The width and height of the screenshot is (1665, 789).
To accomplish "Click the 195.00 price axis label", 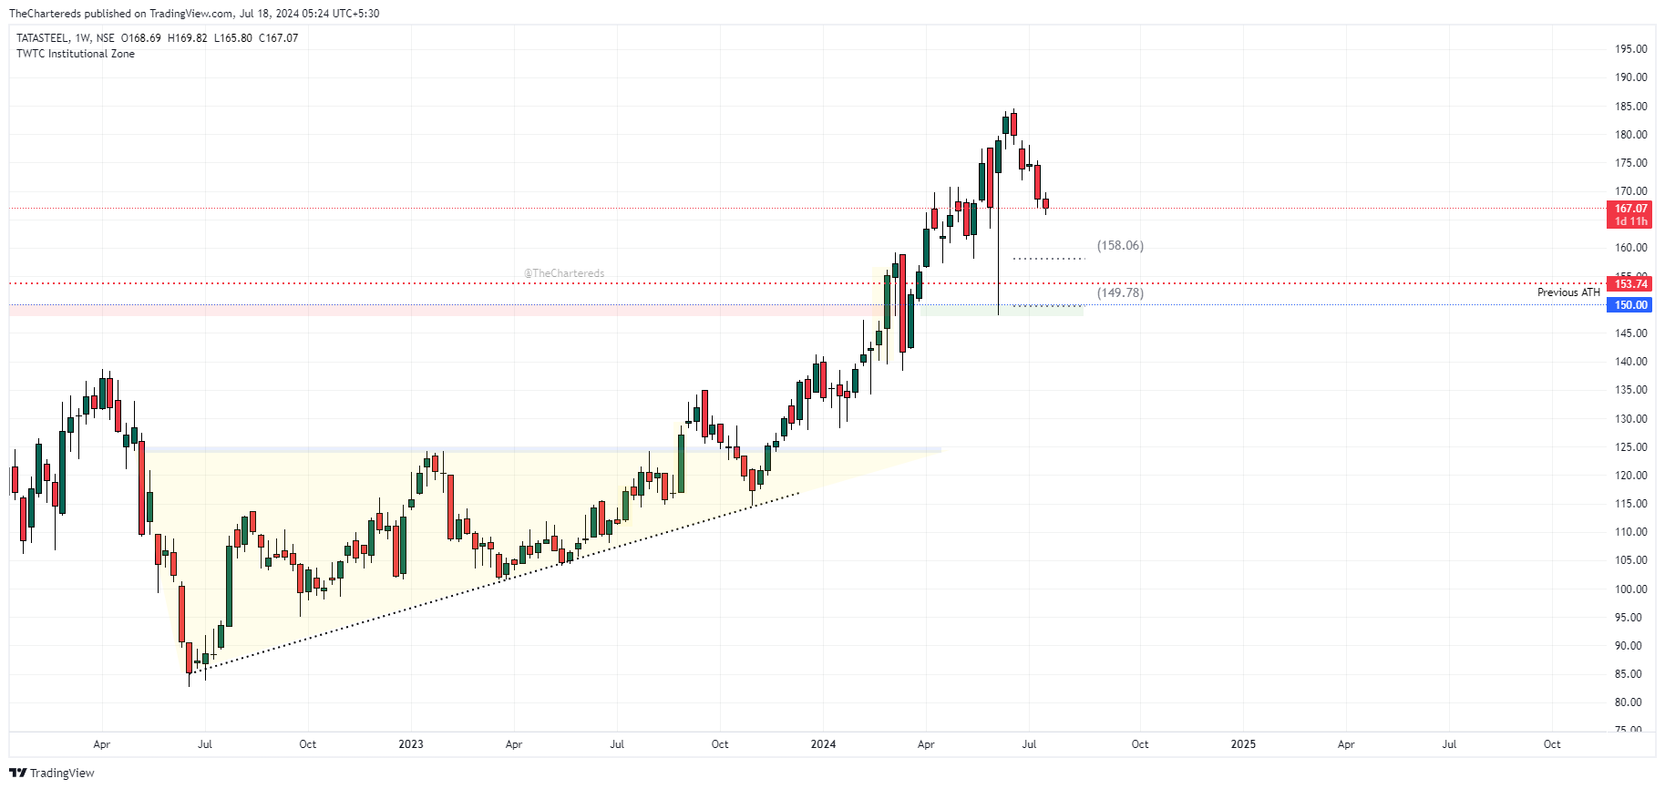I will pos(1631,49).
